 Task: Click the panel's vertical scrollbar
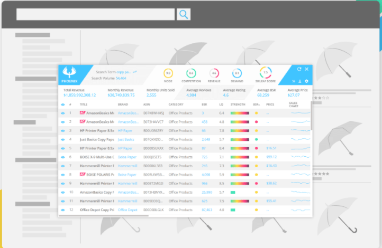[x=311, y=116]
